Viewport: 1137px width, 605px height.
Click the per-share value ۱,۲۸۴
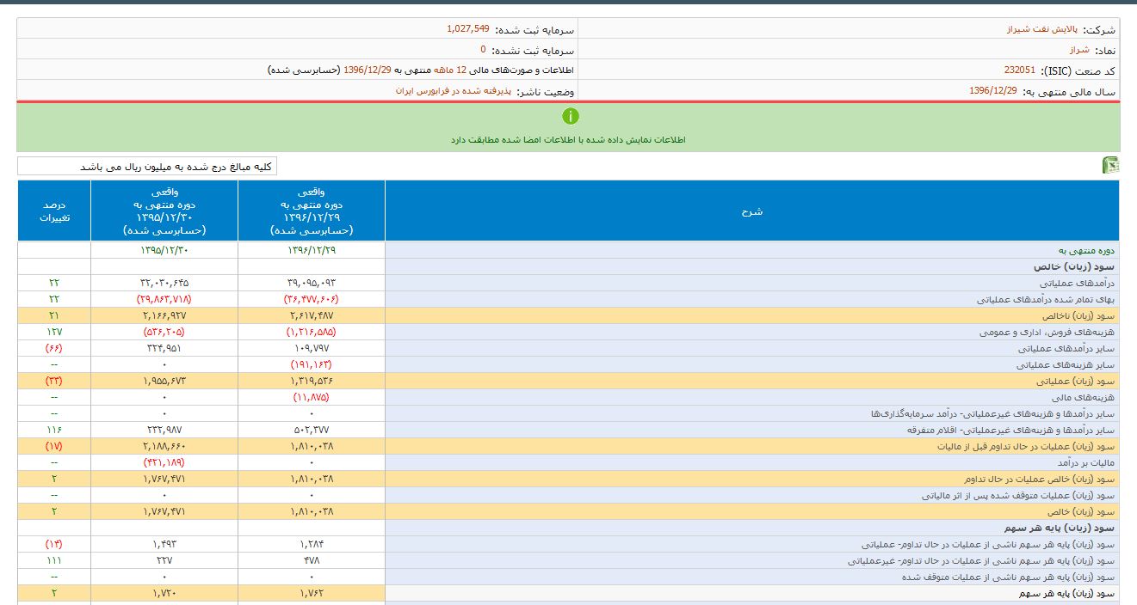tap(312, 544)
